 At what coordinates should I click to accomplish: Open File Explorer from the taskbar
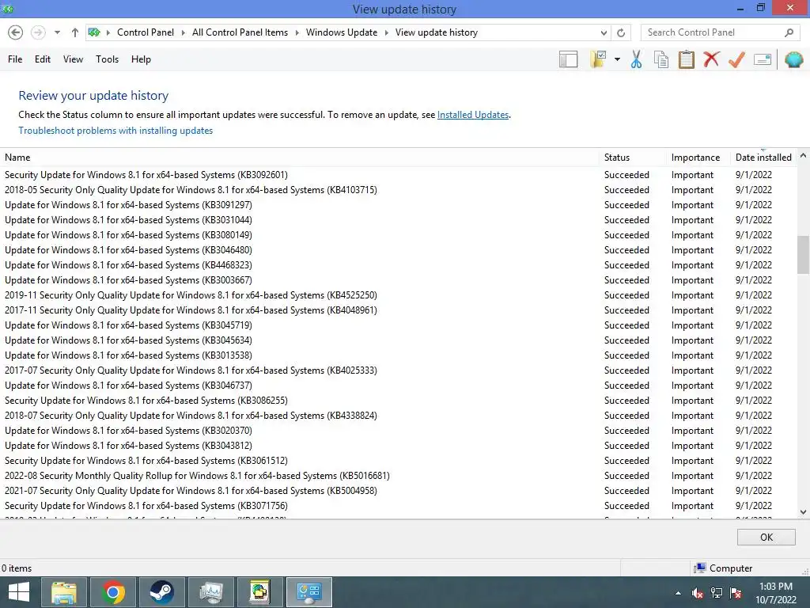64,592
